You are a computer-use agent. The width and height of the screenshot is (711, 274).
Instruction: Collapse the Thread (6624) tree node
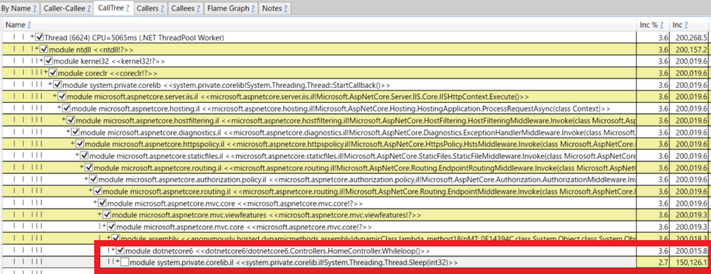coord(32,37)
